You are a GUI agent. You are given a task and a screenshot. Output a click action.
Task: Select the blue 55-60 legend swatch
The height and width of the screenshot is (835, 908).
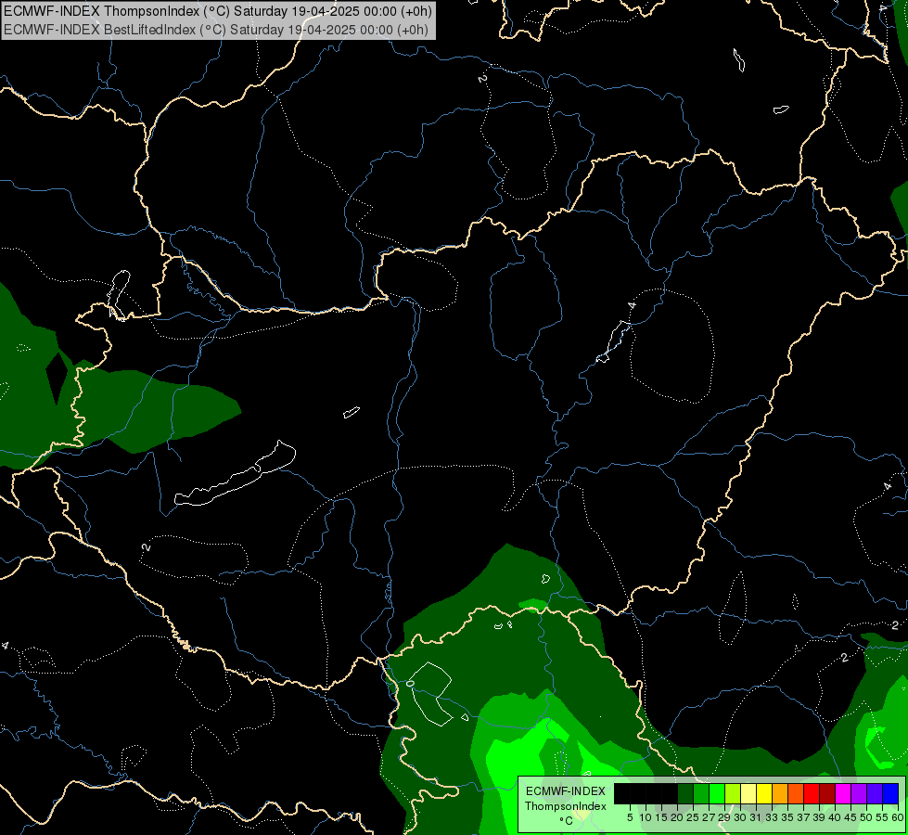tap(891, 793)
